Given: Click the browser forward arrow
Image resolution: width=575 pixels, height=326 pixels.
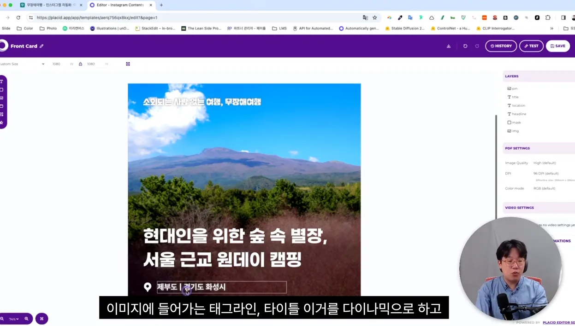Looking at the screenshot, I should tap(7, 17).
